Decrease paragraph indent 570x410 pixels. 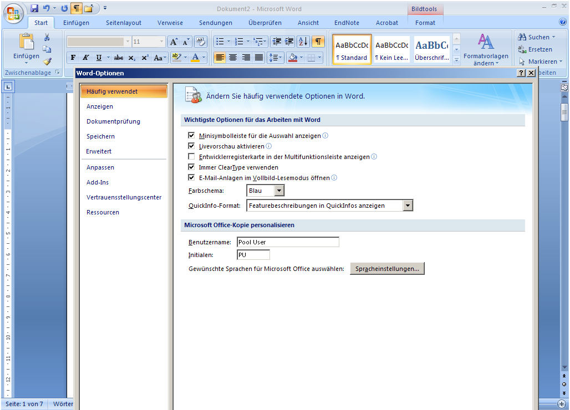[x=277, y=42]
